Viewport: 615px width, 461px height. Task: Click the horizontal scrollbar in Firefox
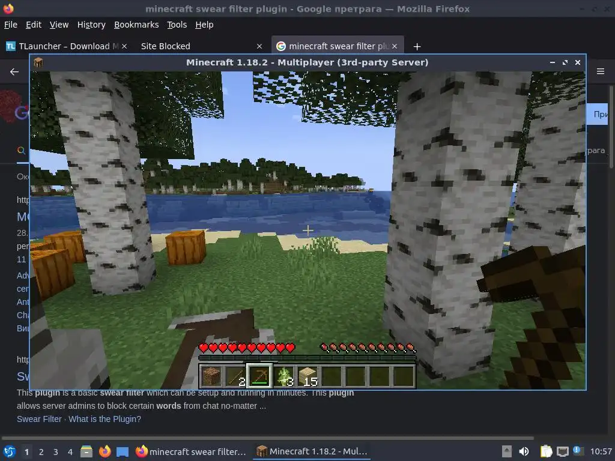click(x=267, y=438)
